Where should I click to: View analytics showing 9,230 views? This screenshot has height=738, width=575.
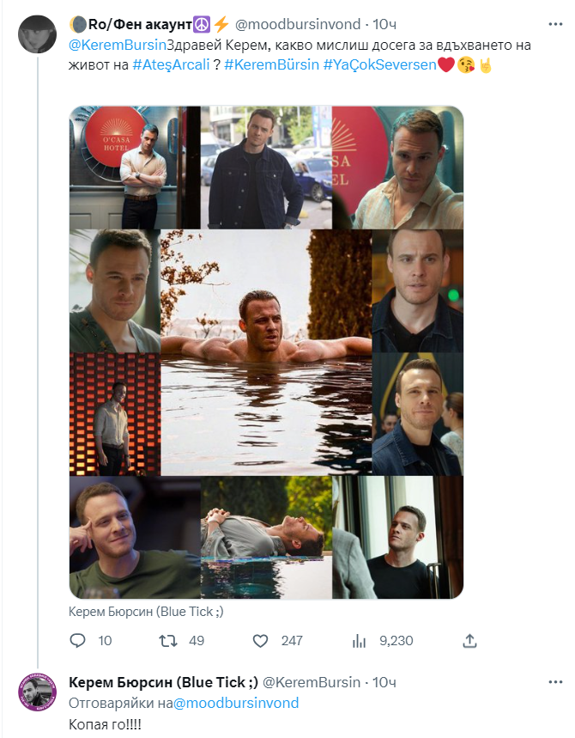[x=360, y=641]
